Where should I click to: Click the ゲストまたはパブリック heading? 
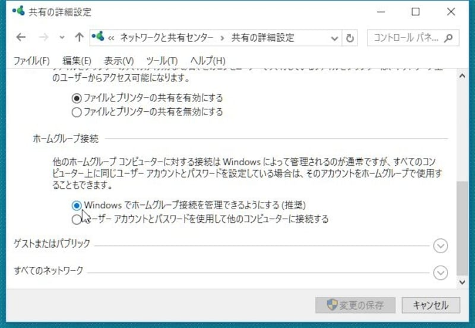(52, 244)
